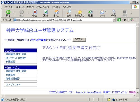Screen dimensions: 140x102
Task: Click the status bar page icon
Action: [3, 99]
